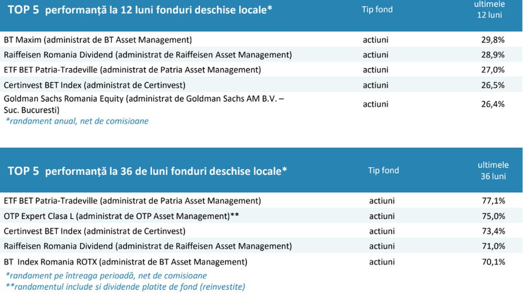
Task: Click the 73,4% return value
Action: click(493, 231)
